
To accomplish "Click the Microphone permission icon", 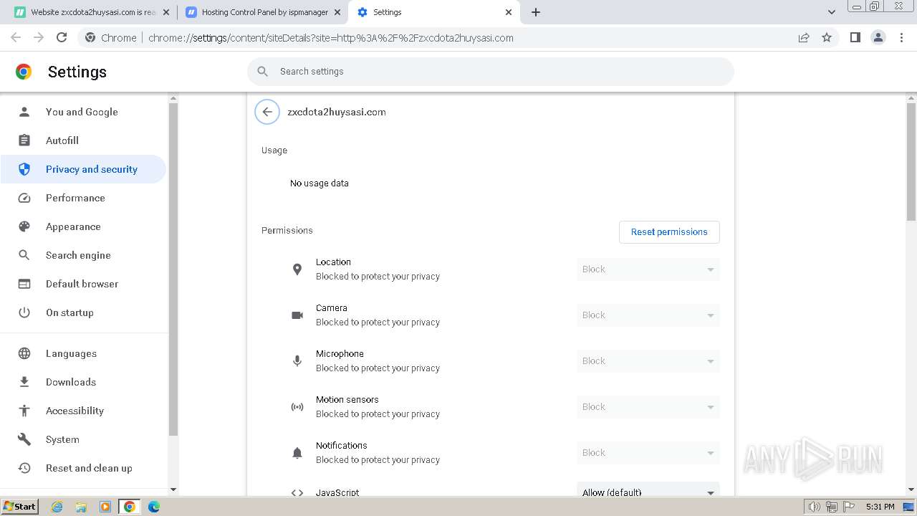I will pyautogui.click(x=297, y=361).
